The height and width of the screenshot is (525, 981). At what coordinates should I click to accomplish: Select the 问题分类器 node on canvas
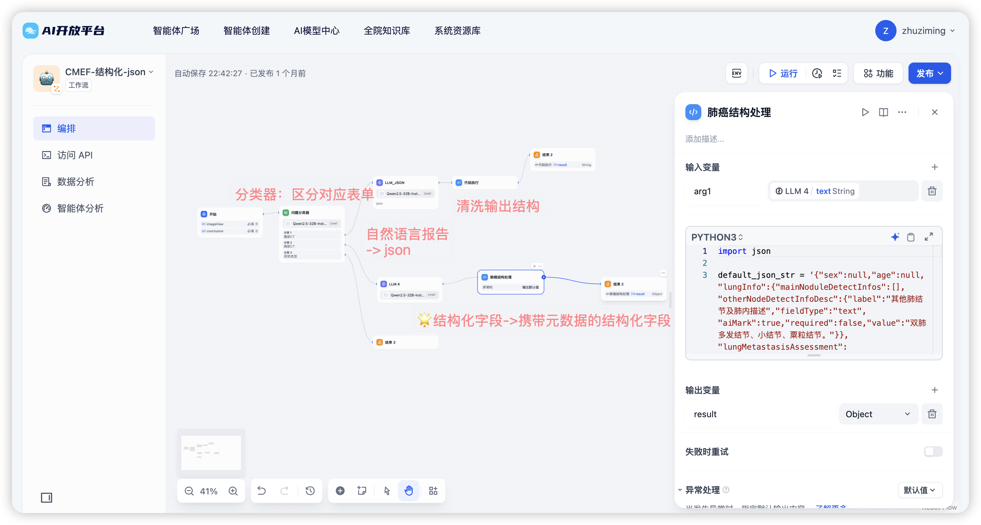312,234
